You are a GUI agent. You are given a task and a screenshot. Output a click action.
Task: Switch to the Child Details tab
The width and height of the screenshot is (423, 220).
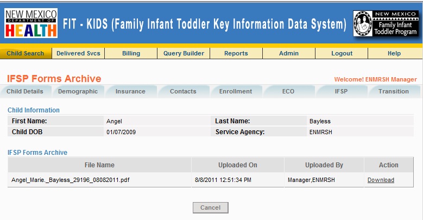click(25, 91)
